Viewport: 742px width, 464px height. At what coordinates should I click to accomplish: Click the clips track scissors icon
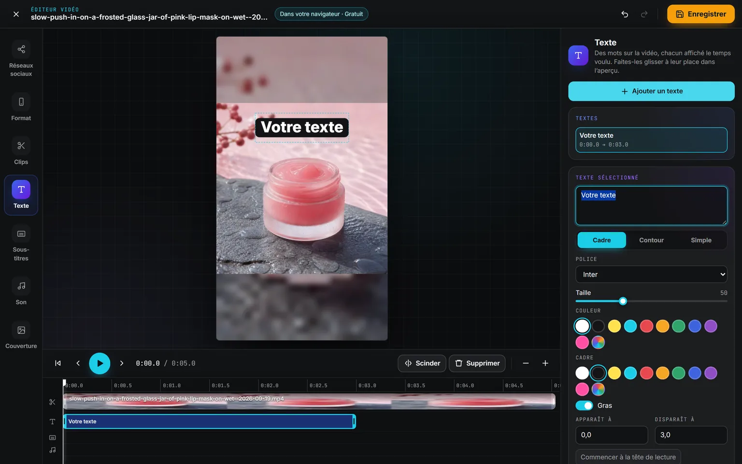click(x=53, y=402)
